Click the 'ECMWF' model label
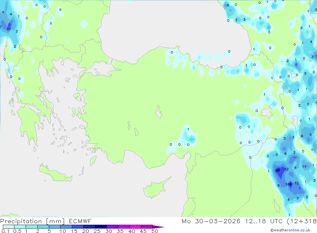317x233 pixels. point(80,221)
